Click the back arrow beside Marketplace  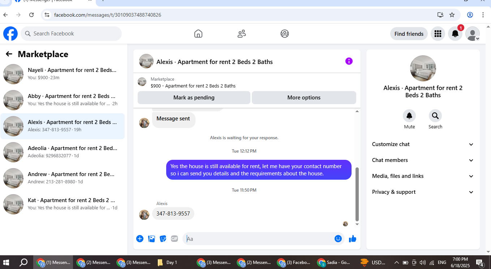pos(9,54)
